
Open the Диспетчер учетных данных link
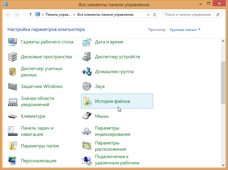[x=42, y=72]
